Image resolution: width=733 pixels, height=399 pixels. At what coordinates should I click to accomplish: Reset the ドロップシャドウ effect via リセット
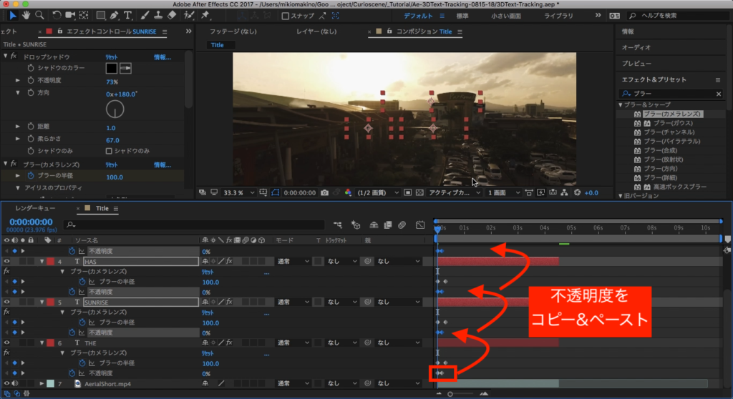pos(111,57)
